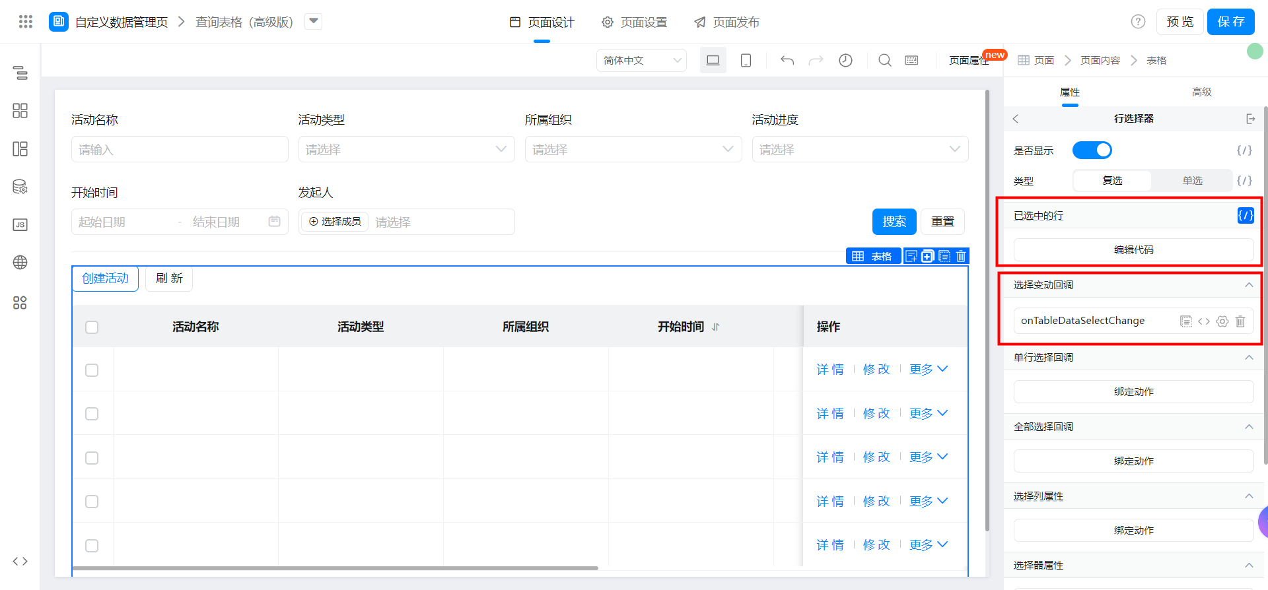The image size is (1268, 590).
Task: Open the data source sidebar icon
Action: click(x=20, y=187)
